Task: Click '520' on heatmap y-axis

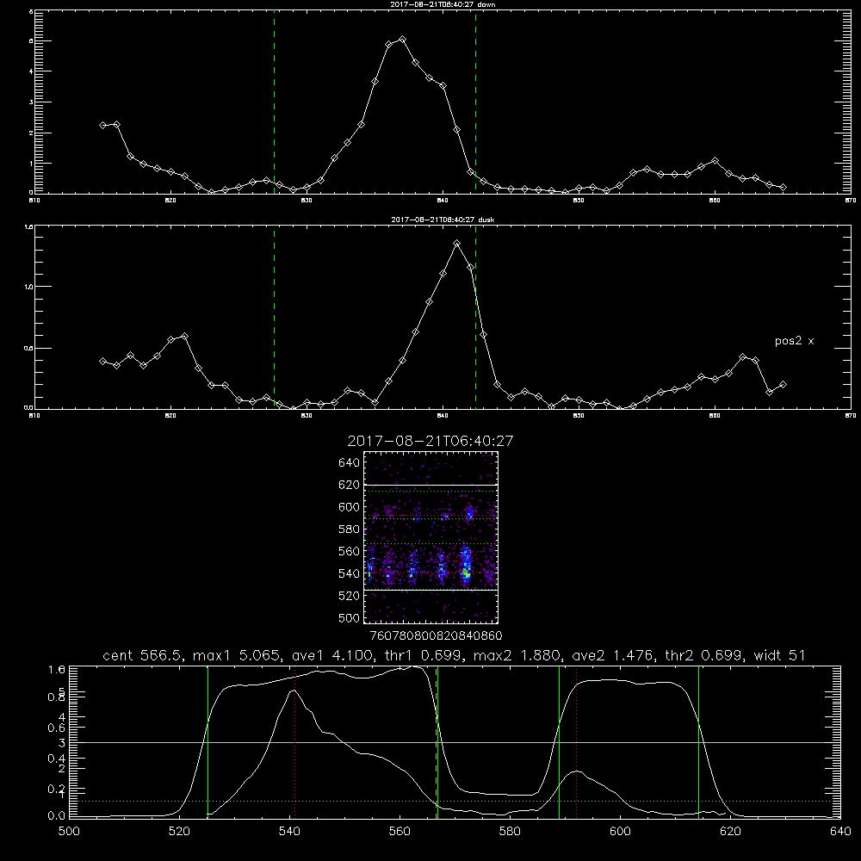Action: pos(349,596)
